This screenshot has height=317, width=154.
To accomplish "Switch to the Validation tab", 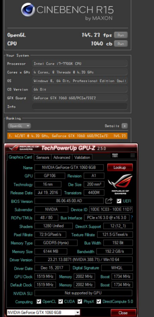I will pos(82,157).
